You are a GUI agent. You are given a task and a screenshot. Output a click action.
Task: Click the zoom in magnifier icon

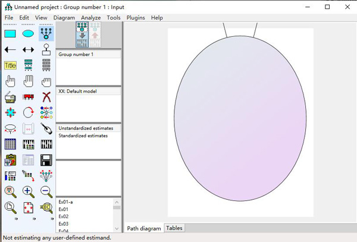pyautogui.click(x=28, y=191)
